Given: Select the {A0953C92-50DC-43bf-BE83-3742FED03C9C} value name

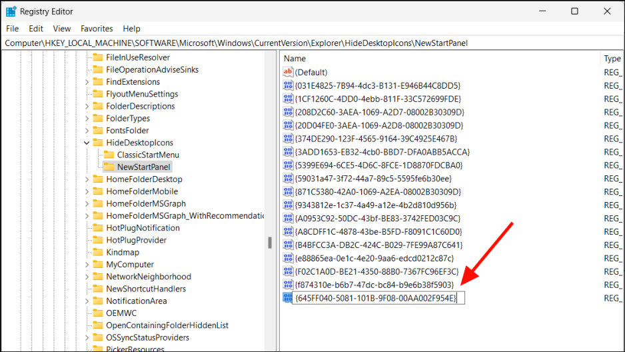Looking at the screenshot, I should pos(378,219).
